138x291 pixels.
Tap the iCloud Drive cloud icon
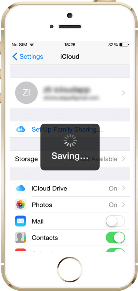point(20,188)
